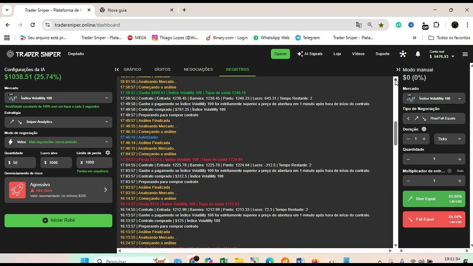Click the Rise Equal button
Screen dimensions: 473x266
pyautogui.click(x=434, y=199)
